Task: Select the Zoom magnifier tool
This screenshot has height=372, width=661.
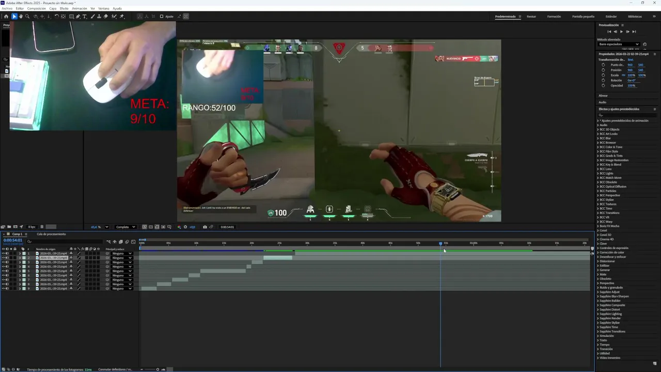Action: click(27, 17)
